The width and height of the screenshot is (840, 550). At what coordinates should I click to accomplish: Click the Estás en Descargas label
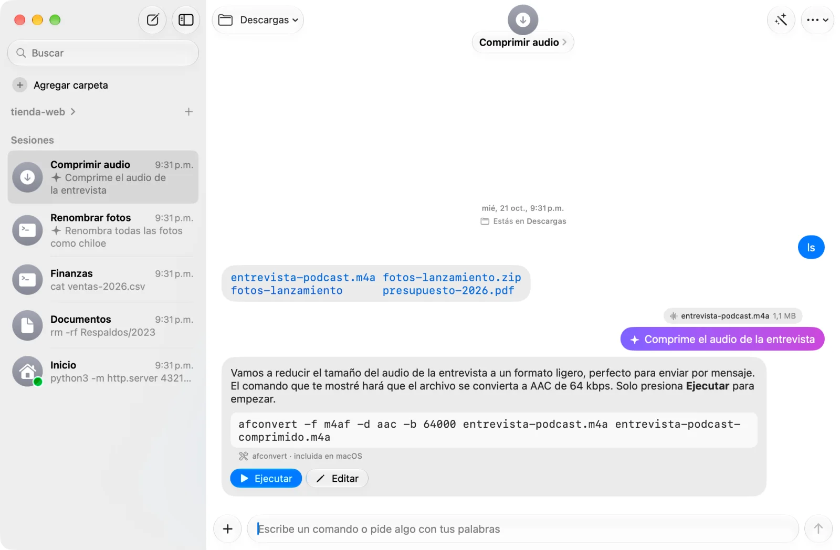tap(523, 221)
